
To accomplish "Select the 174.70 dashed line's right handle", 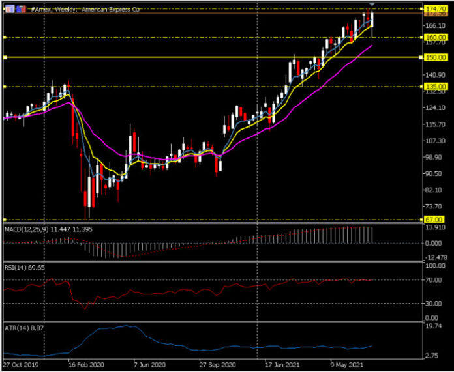I will tap(421, 9).
